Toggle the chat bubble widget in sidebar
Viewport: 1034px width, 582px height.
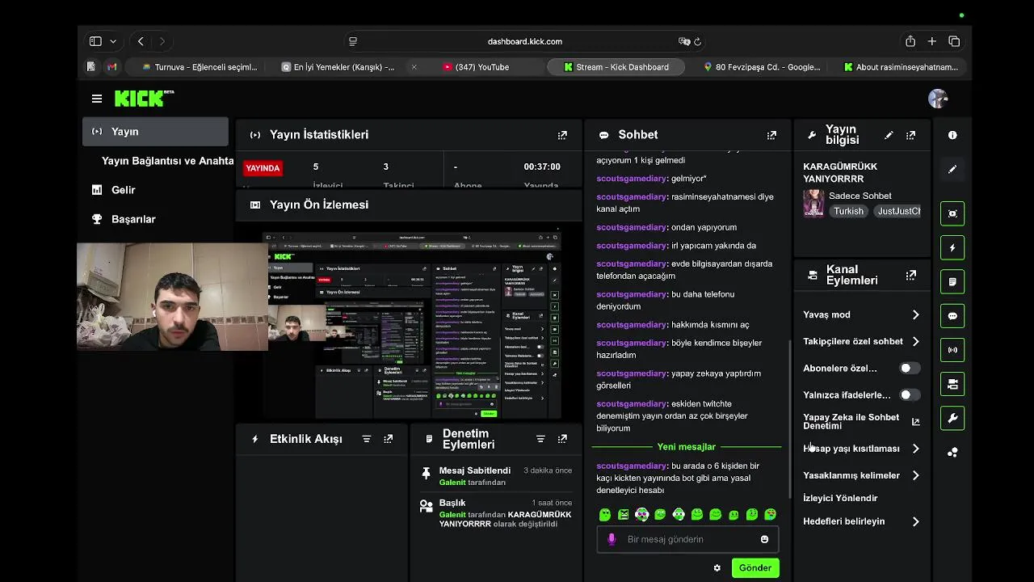952,316
